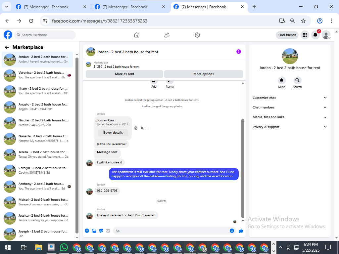Open the notifications bell with badge
The height and width of the screenshot is (254, 339).
tap(315, 35)
